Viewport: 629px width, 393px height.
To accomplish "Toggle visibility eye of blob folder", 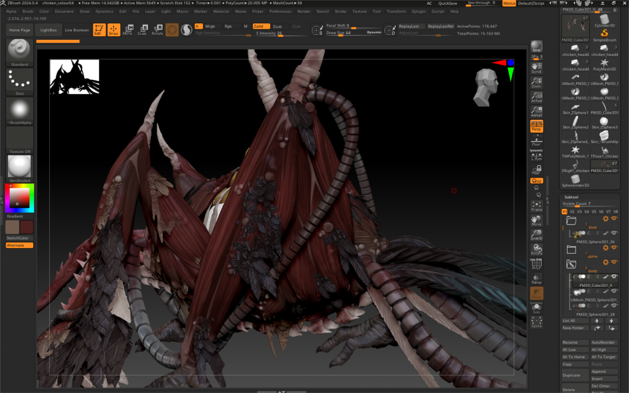I will (614, 219).
